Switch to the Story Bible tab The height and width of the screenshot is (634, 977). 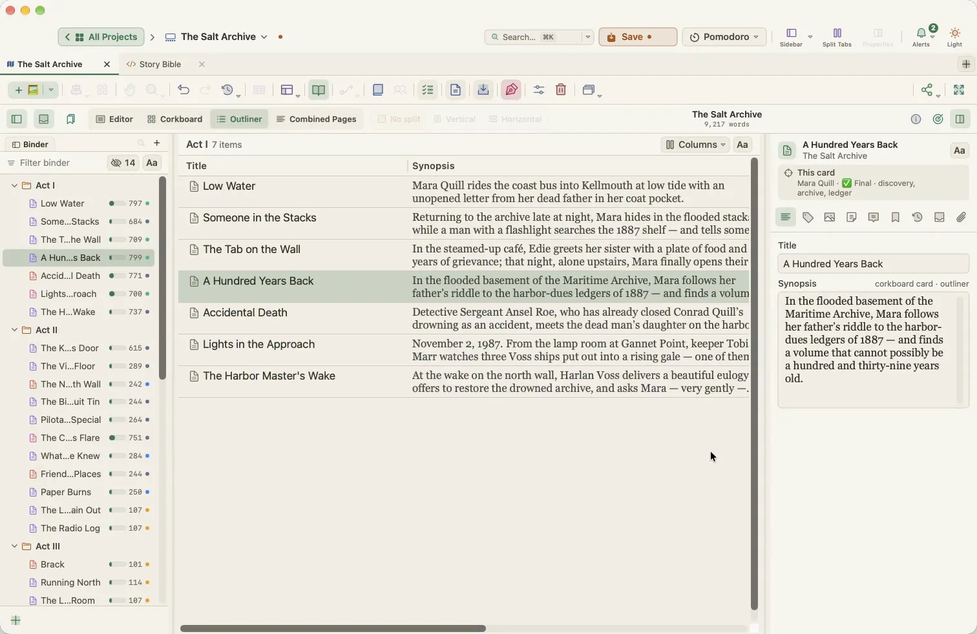point(160,65)
